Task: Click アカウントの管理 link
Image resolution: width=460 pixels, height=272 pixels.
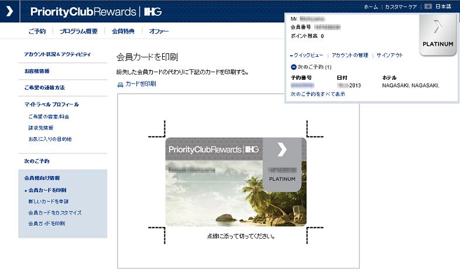Action: pyautogui.click(x=350, y=55)
